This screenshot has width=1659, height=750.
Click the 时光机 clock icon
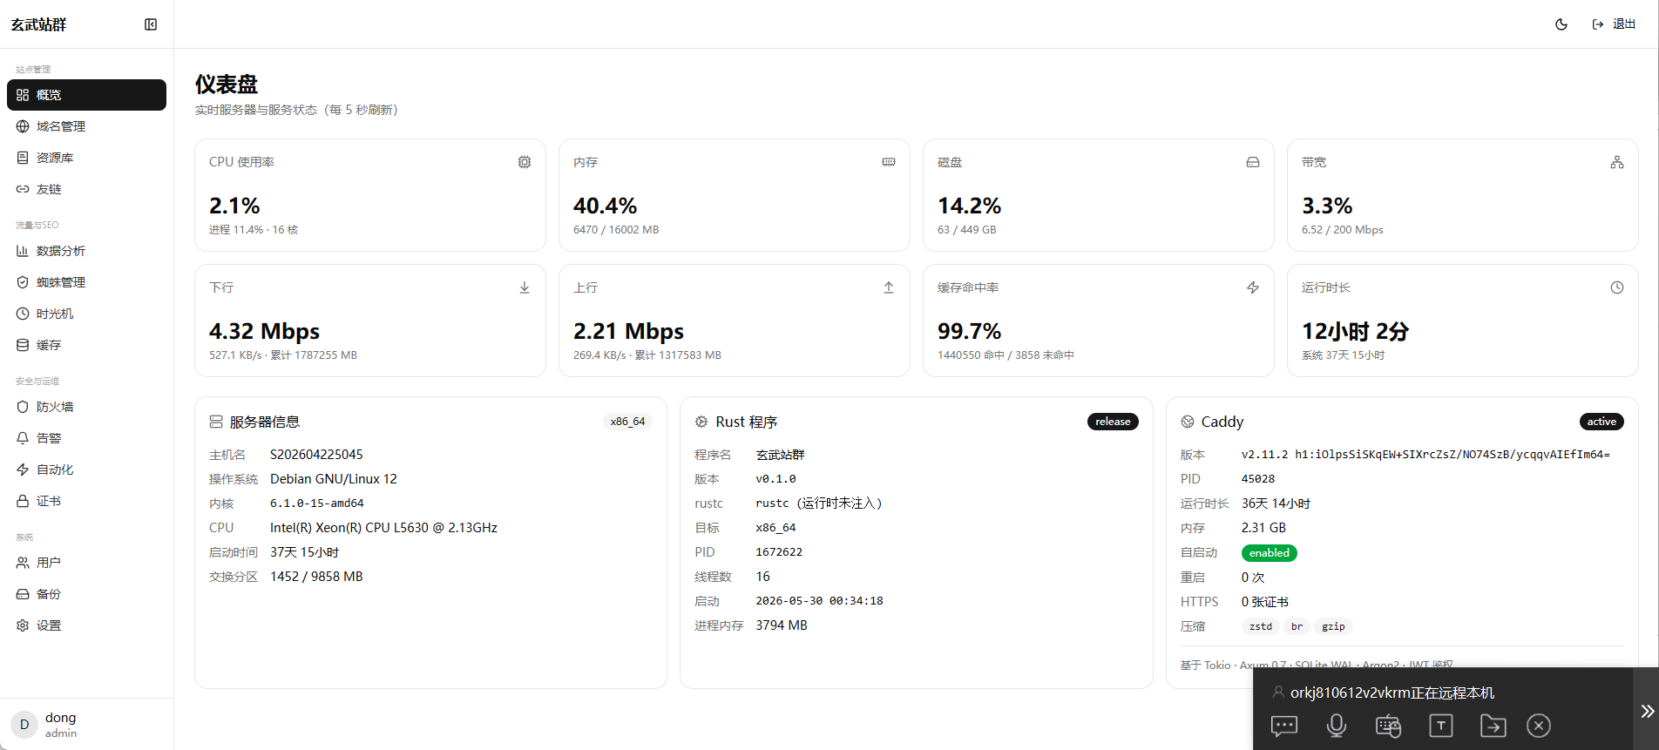point(23,314)
